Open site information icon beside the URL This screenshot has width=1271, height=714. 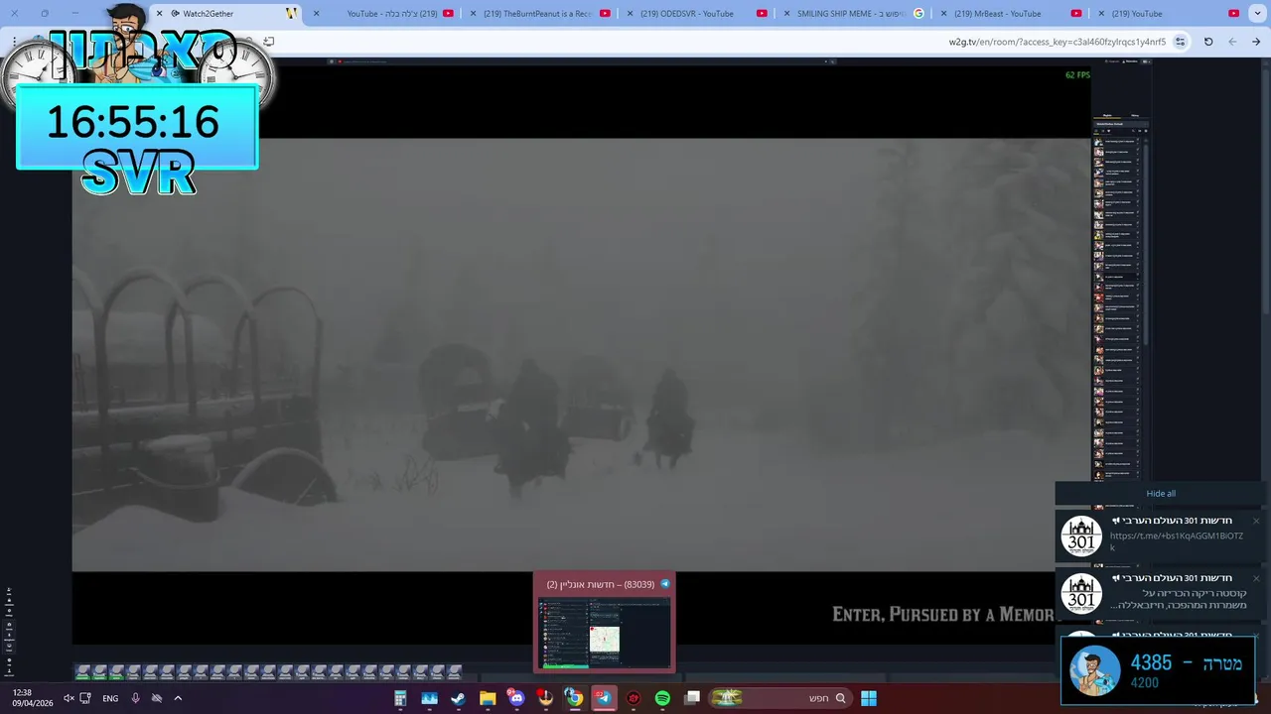click(x=1180, y=42)
